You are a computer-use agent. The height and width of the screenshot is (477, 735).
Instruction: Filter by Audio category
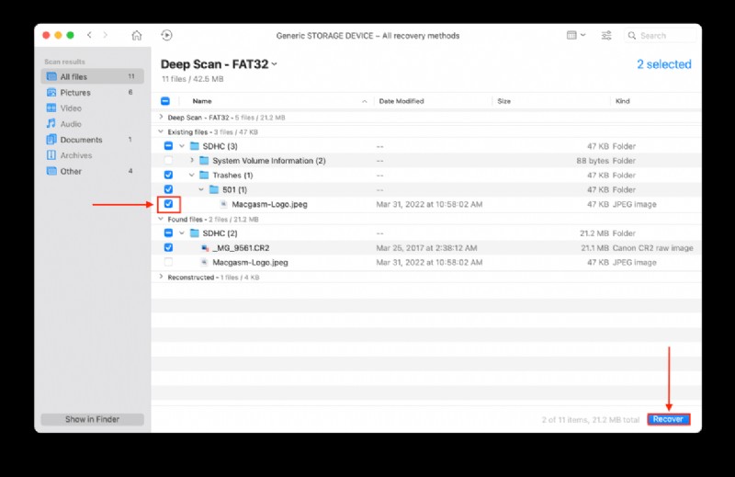pyautogui.click(x=93, y=124)
